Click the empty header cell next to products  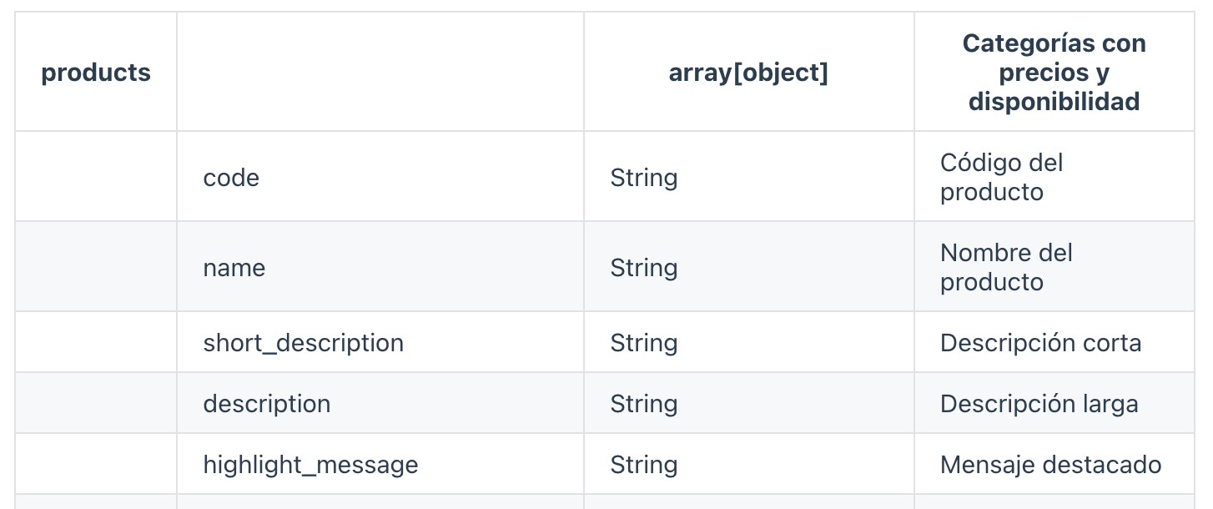coord(380,72)
